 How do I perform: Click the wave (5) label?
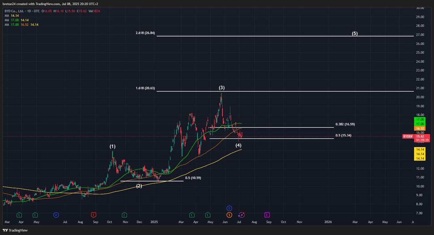click(355, 33)
